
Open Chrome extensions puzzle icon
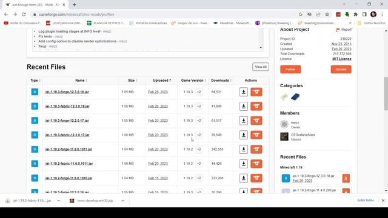[356, 15]
